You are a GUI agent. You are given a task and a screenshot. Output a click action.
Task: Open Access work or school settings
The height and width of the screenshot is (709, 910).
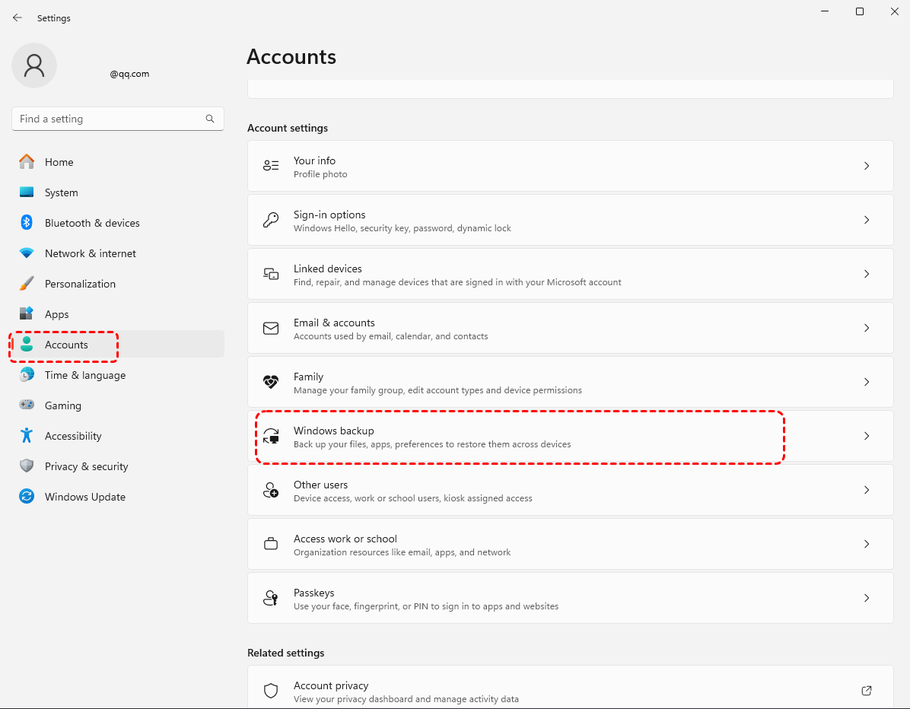click(x=571, y=544)
